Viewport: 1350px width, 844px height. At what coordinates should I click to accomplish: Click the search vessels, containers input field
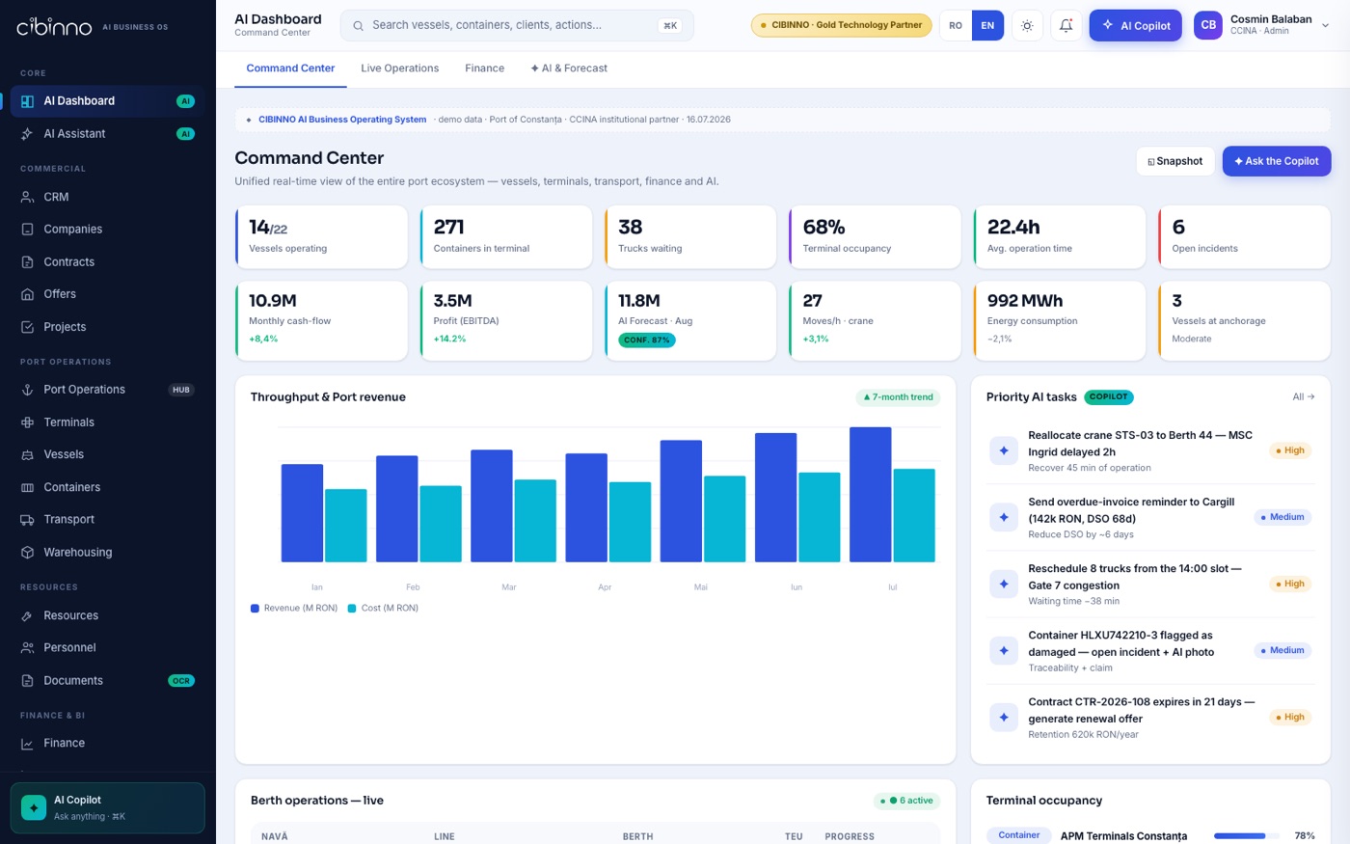pyautogui.click(x=517, y=25)
